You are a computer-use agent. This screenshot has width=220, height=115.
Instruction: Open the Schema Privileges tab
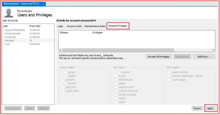click(x=117, y=26)
